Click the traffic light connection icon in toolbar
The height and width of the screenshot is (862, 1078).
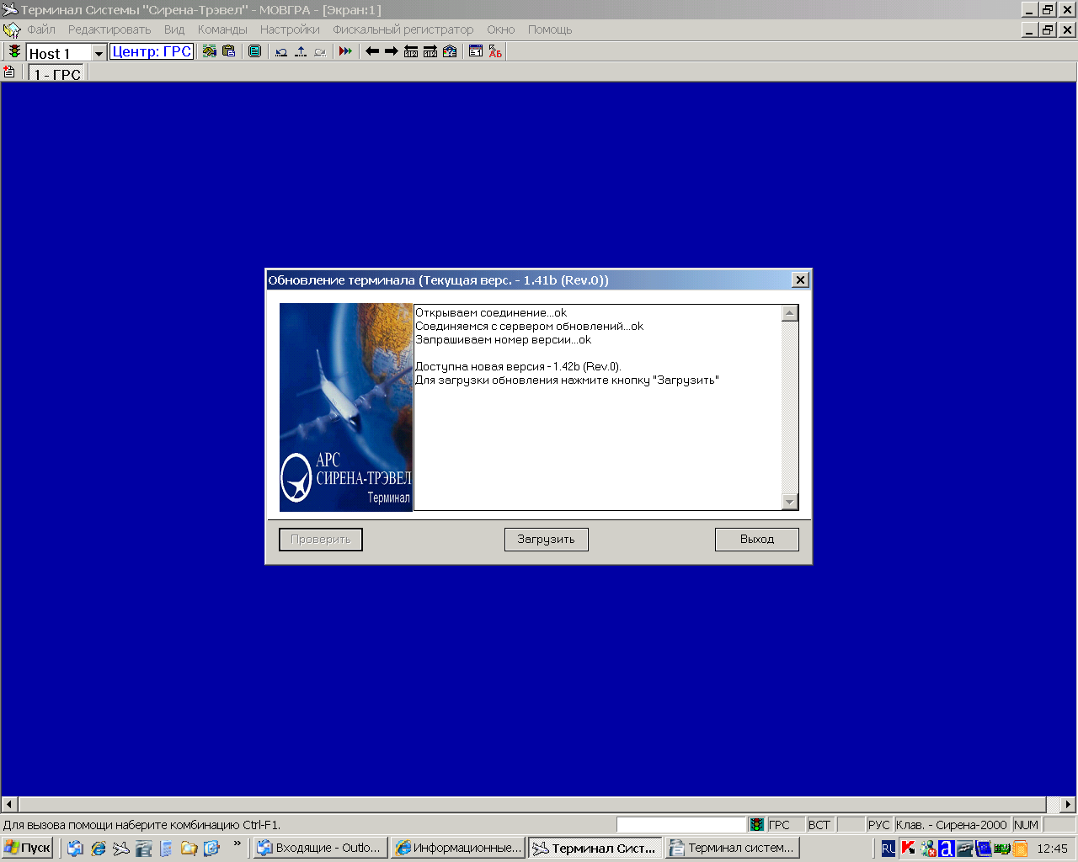coord(14,52)
